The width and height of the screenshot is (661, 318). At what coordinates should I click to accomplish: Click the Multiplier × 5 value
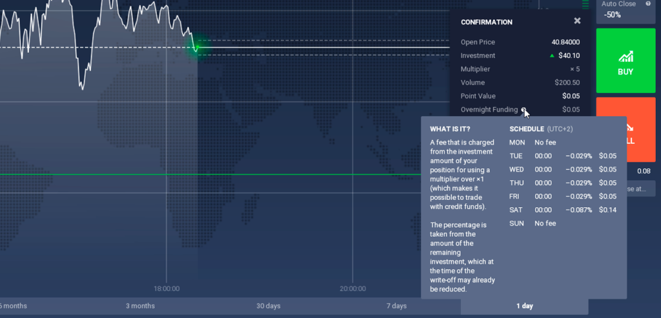coord(575,69)
